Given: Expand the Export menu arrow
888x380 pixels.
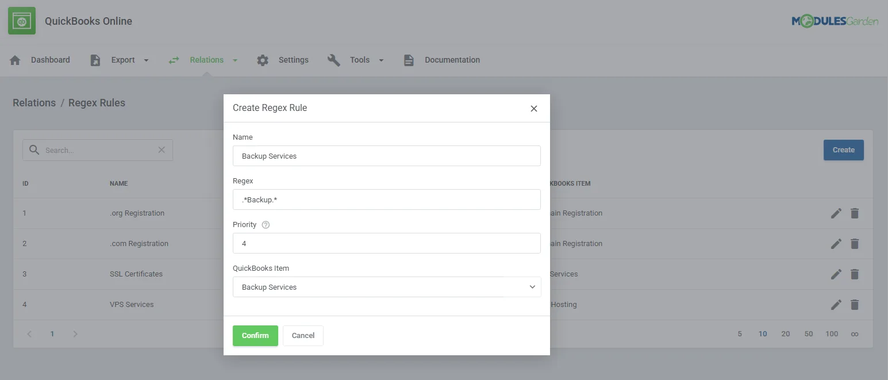Looking at the screenshot, I should [x=146, y=60].
